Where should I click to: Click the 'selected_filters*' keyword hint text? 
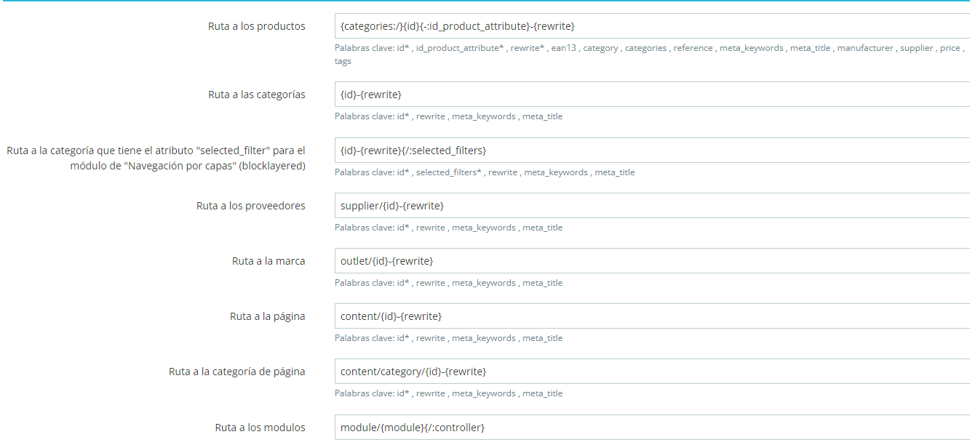pyautogui.click(x=448, y=172)
